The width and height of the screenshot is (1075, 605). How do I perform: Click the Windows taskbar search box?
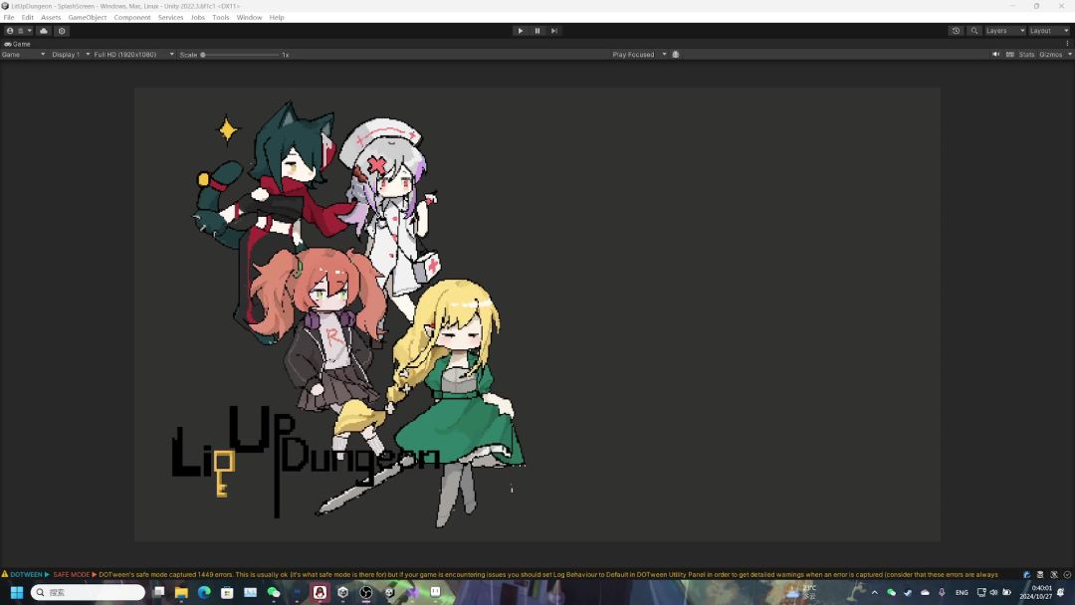point(89,592)
